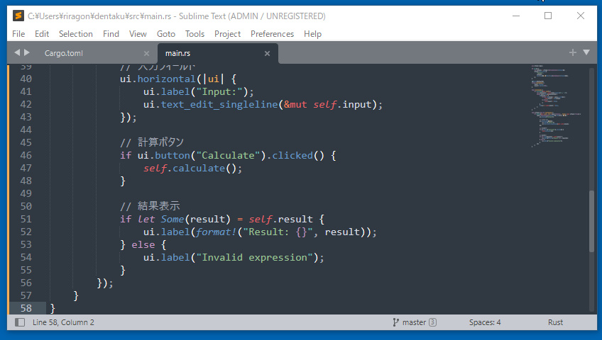Open the Goto menu
Screen dimensions: 602x340
[x=165, y=33]
